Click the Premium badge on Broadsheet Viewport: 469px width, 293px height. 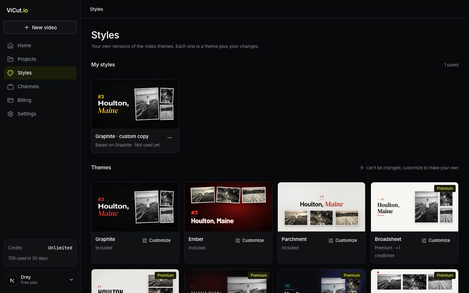(445, 188)
